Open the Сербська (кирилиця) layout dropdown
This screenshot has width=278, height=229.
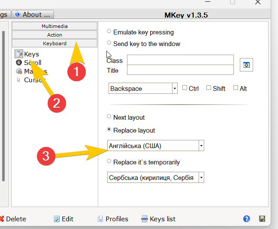pos(201,177)
